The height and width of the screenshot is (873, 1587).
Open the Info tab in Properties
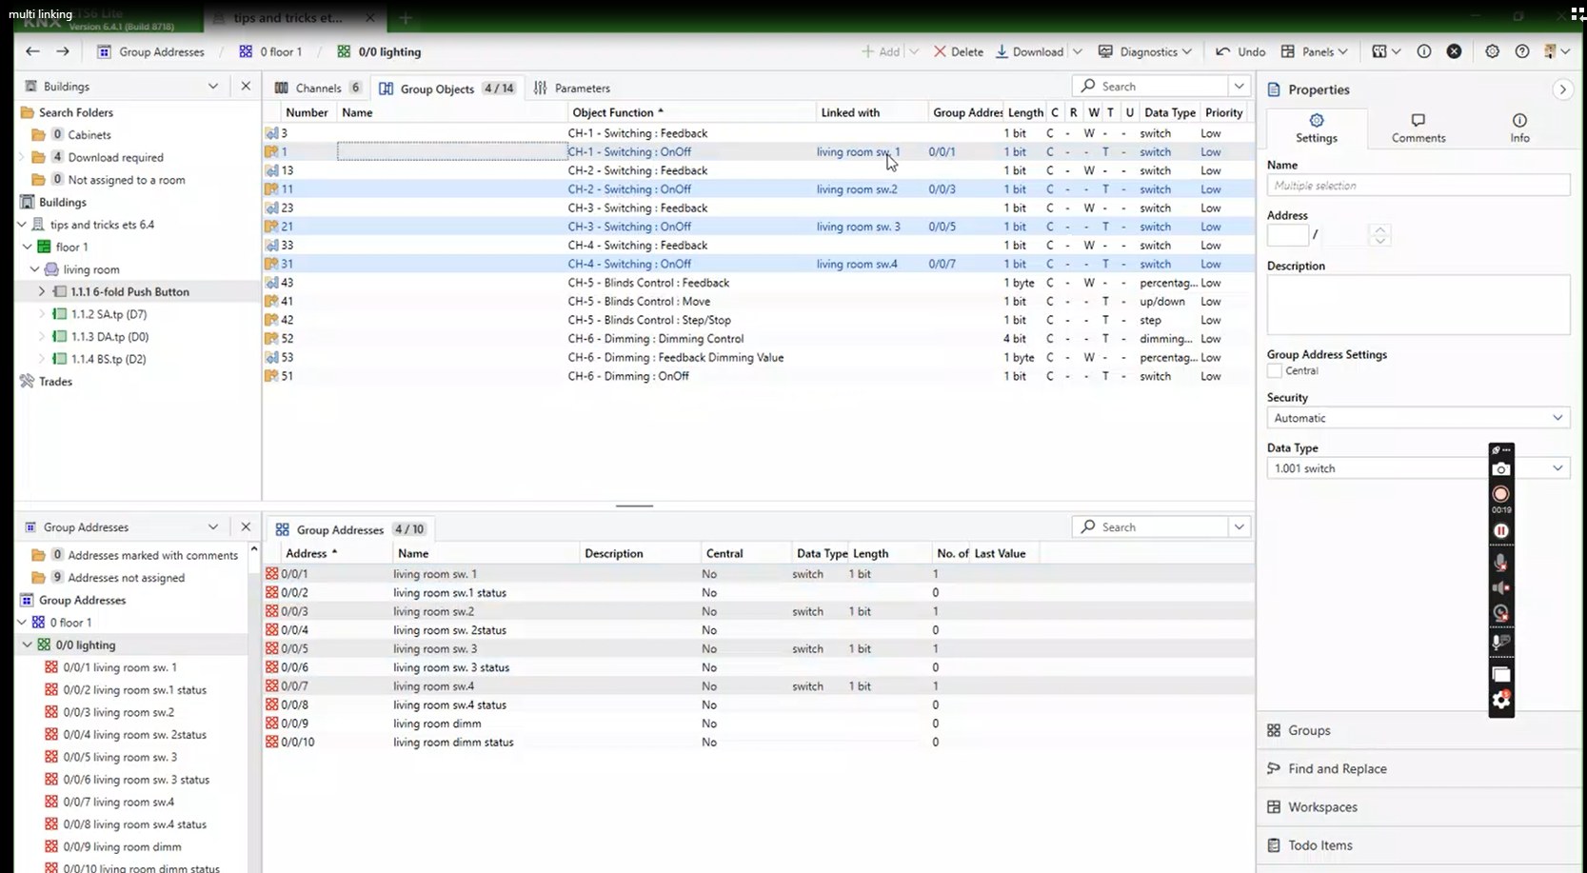click(1519, 129)
